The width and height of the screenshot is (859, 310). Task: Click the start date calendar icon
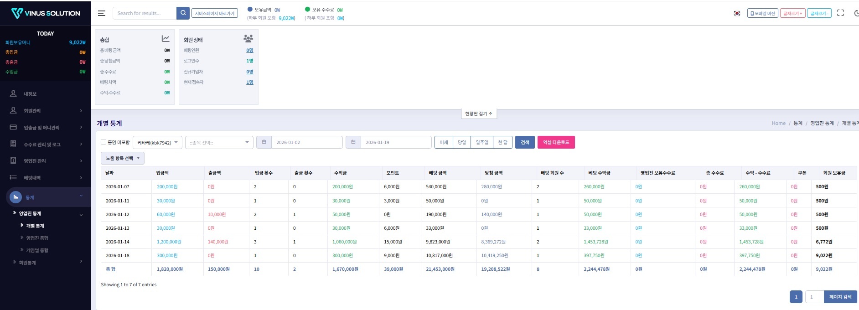pos(264,142)
